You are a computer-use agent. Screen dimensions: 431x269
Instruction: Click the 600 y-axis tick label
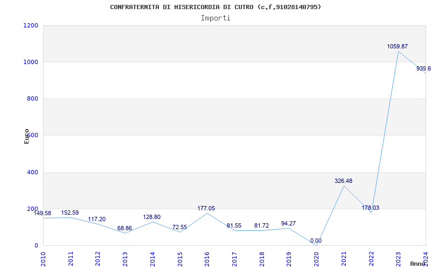click(x=32, y=136)
